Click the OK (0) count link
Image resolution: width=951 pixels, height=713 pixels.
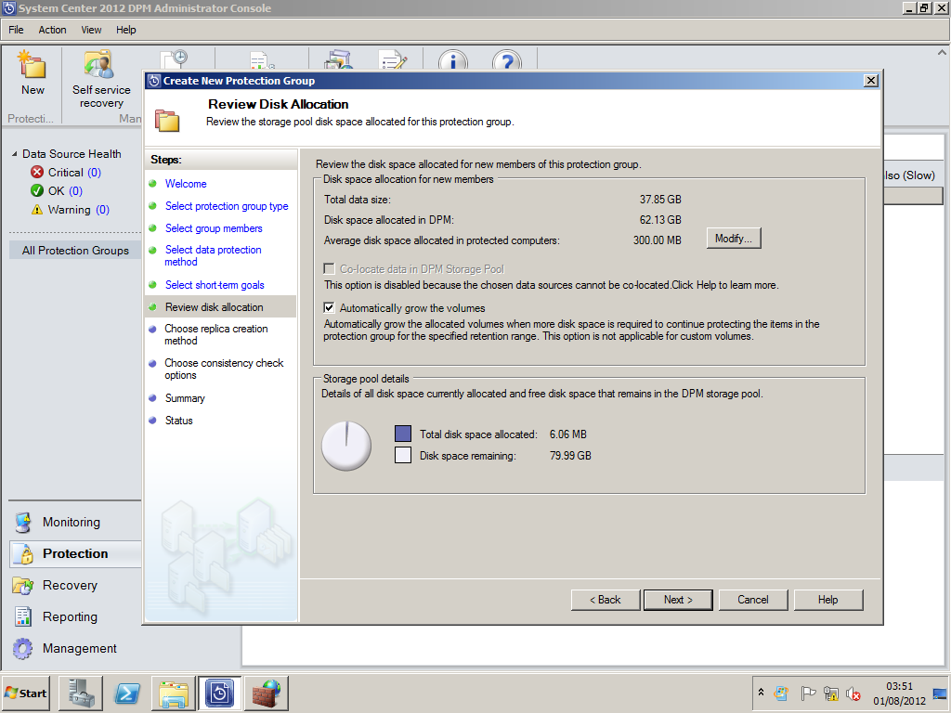tap(75, 191)
